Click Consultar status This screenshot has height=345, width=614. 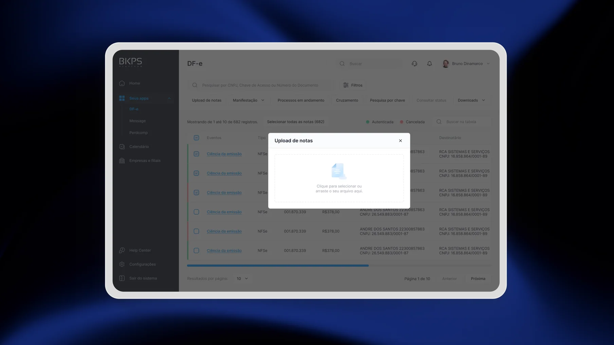click(431, 100)
